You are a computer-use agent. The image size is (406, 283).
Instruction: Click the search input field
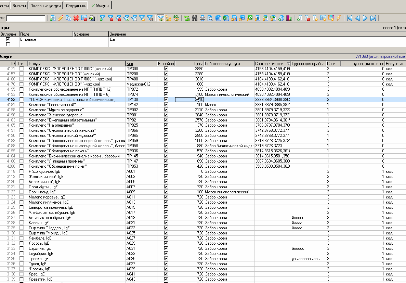coord(26,18)
